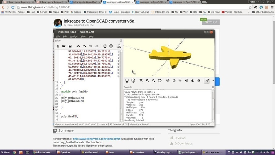Click the editor vertical scrollbar

(x=121, y=86)
